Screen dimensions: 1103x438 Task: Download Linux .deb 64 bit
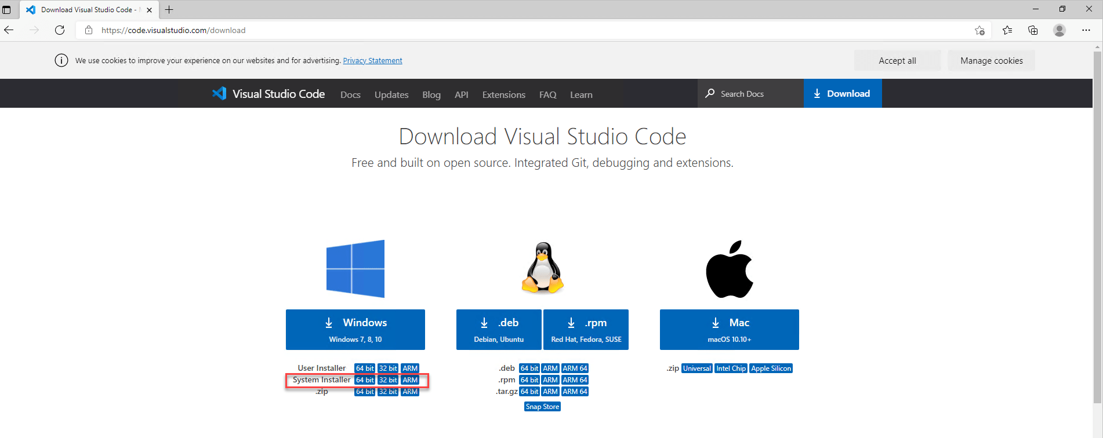(529, 368)
